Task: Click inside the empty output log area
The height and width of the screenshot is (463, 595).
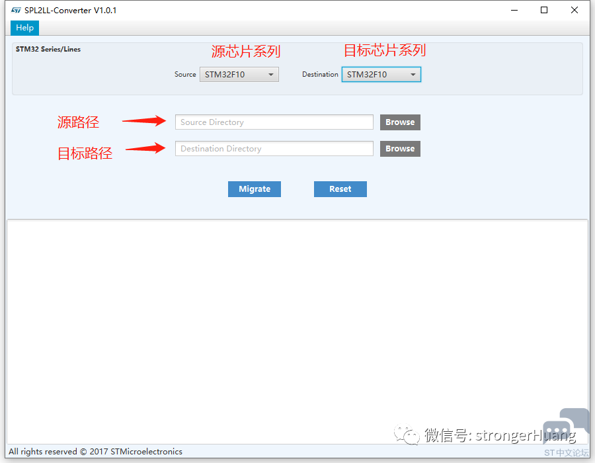Action: (x=297, y=331)
